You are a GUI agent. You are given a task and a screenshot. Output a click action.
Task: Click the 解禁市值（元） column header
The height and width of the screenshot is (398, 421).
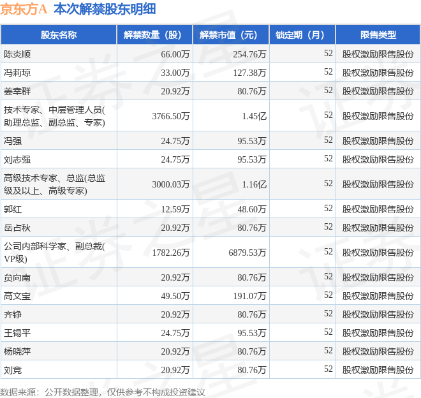coord(231,34)
